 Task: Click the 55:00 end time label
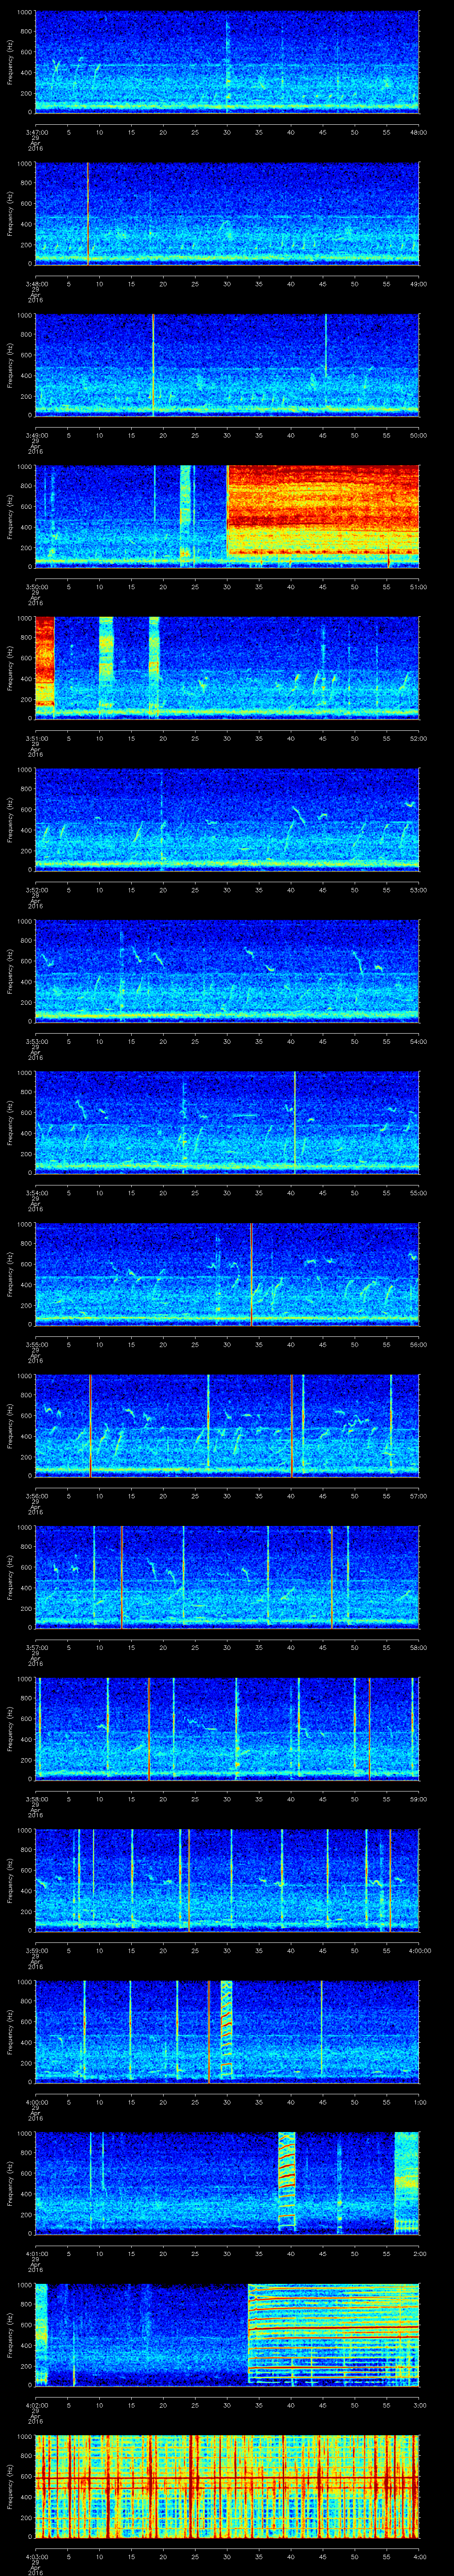pos(418,1193)
